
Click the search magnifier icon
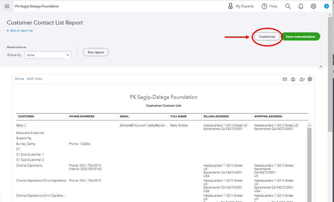point(288,6)
